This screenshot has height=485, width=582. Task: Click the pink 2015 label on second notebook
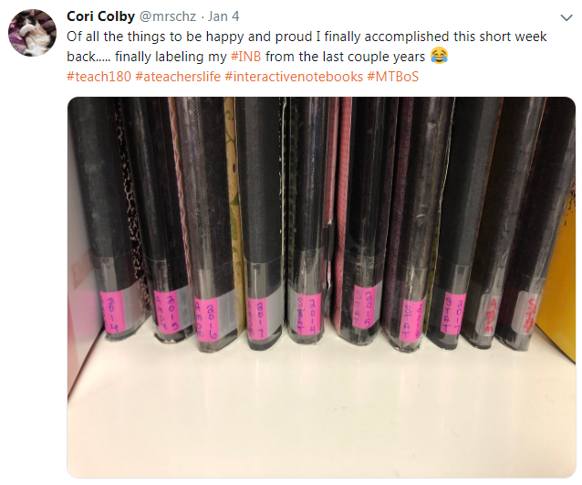click(167, 311)
